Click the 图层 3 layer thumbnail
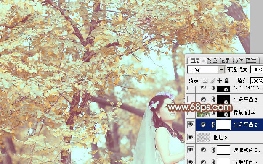 203,137
